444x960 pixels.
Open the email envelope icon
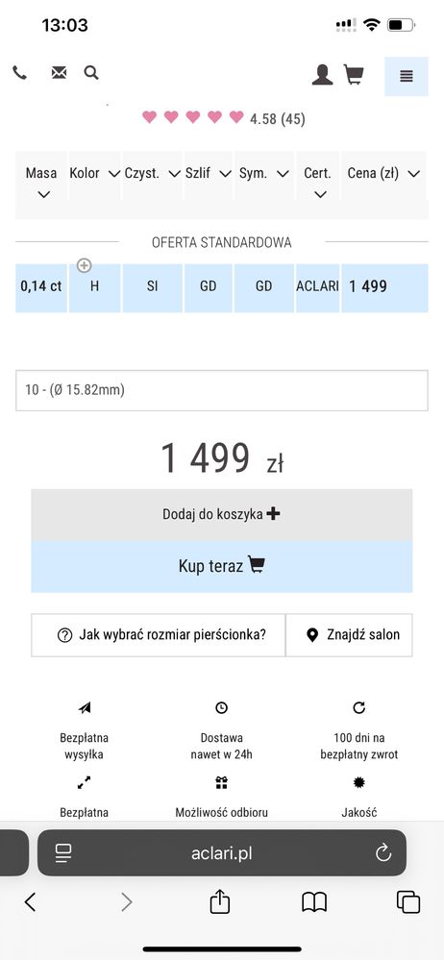[x=59, y=73]
